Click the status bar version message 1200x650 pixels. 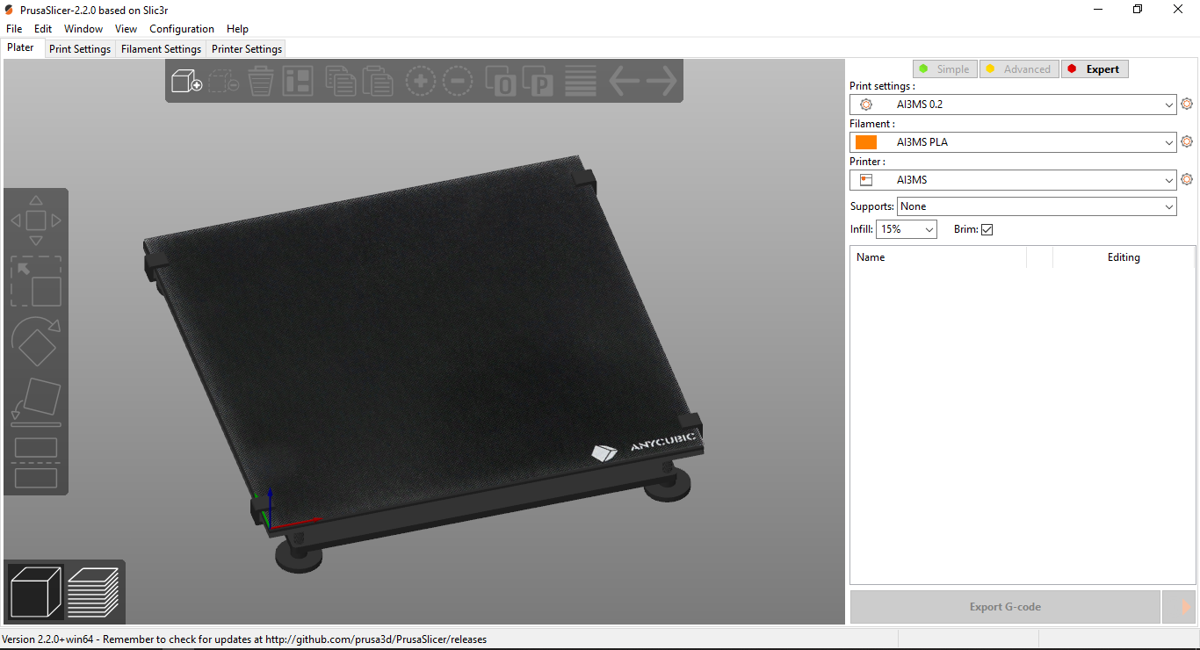(244, 639)
